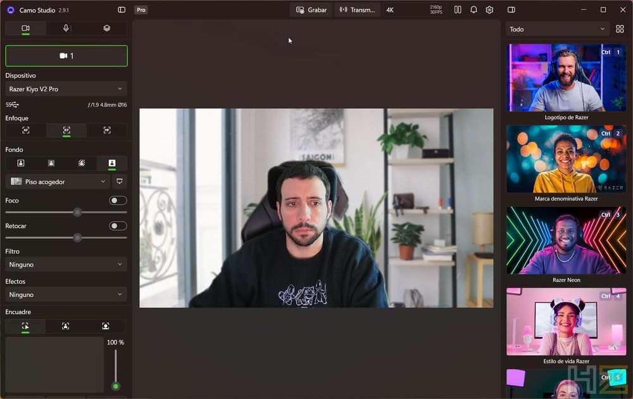Toggle the left sidebar panel icon
Viewport: 633px width, 399px height.
click(x=122, y=9)
